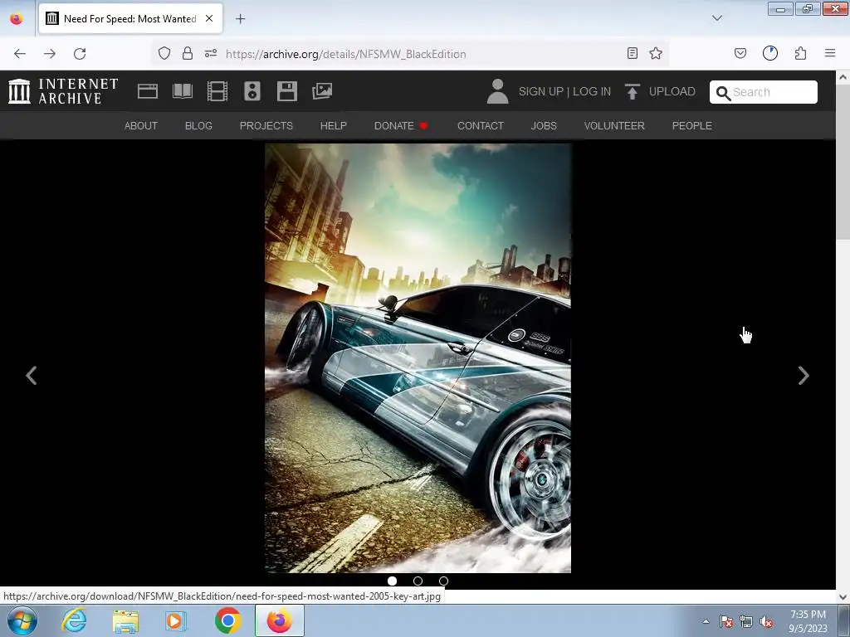Open the Firefox account/profile icon
This screenshot has width=850, height=637.
click(770, 53)
